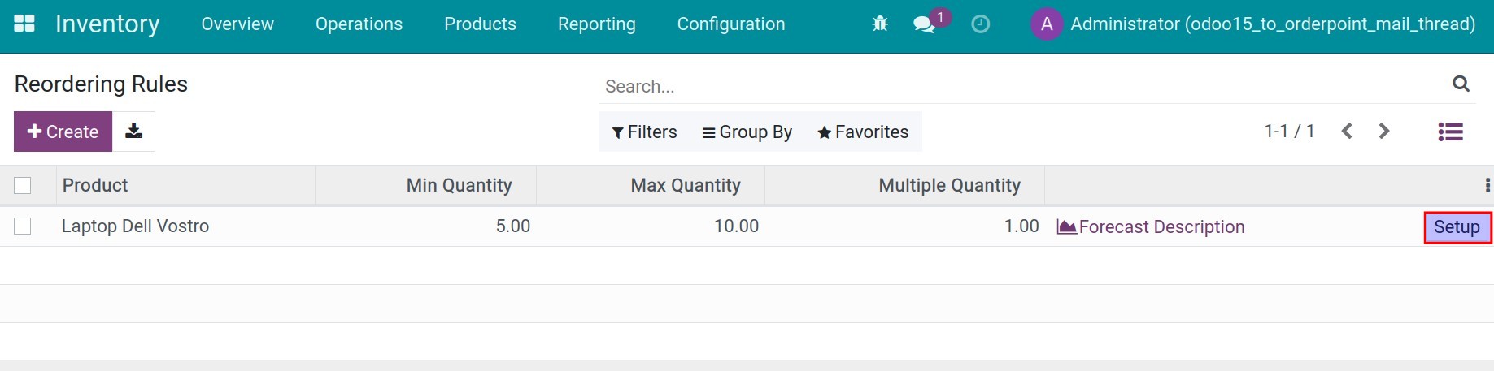This screenshot has width=1494, height=371.
Task: Open optional columns kebab menu
Action: (x=1487, y=186)
